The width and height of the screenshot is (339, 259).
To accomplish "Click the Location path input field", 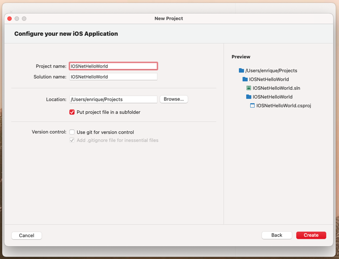I will (113, 99).
